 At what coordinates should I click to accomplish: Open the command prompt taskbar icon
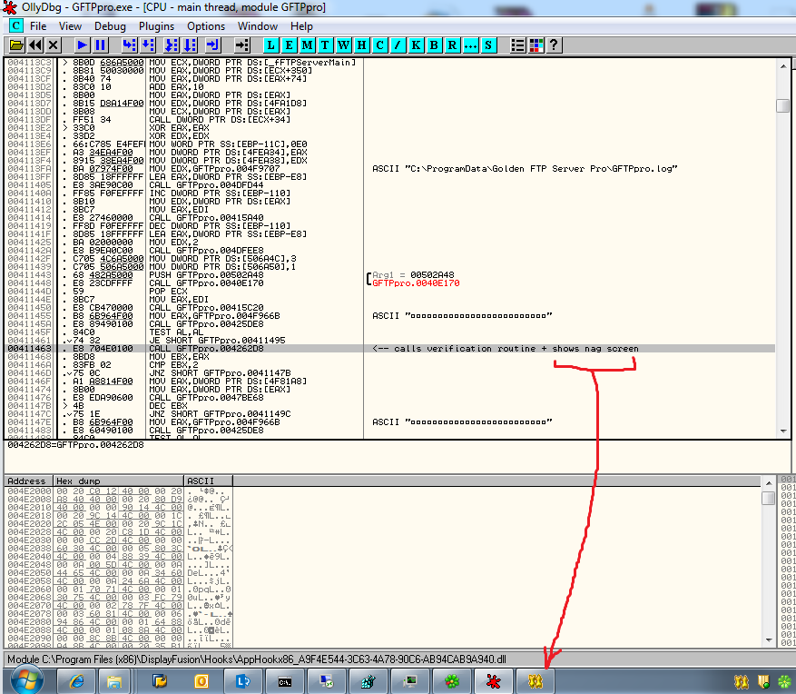[285, 680]
